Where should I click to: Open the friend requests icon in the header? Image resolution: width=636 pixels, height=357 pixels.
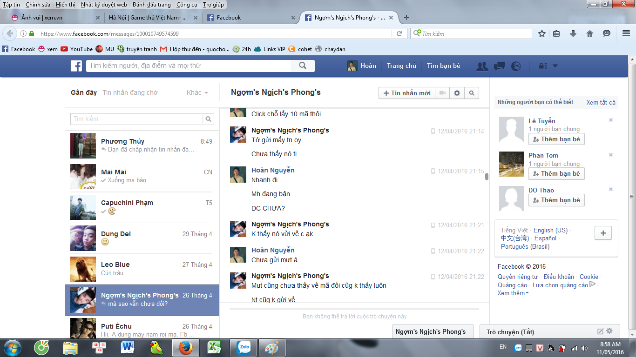[x=482, y=66]
